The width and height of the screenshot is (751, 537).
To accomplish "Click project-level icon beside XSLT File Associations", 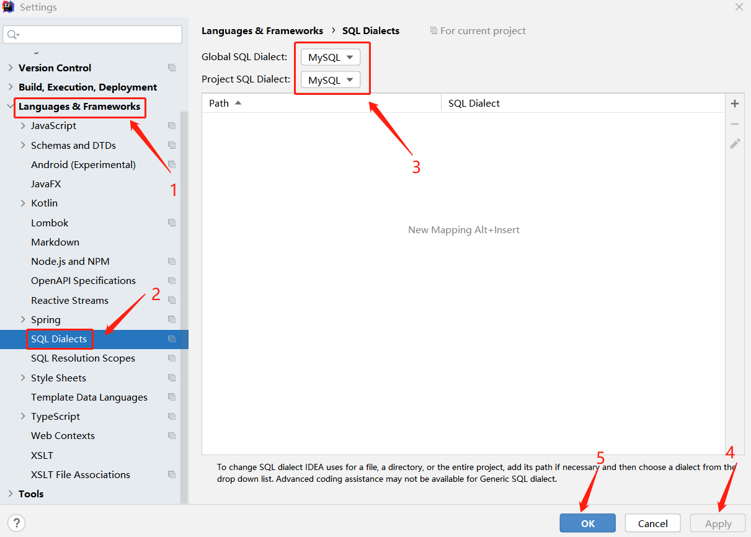I will [172, 475].
